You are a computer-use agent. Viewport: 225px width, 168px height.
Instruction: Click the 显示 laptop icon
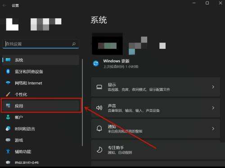[x=99, y=87]
